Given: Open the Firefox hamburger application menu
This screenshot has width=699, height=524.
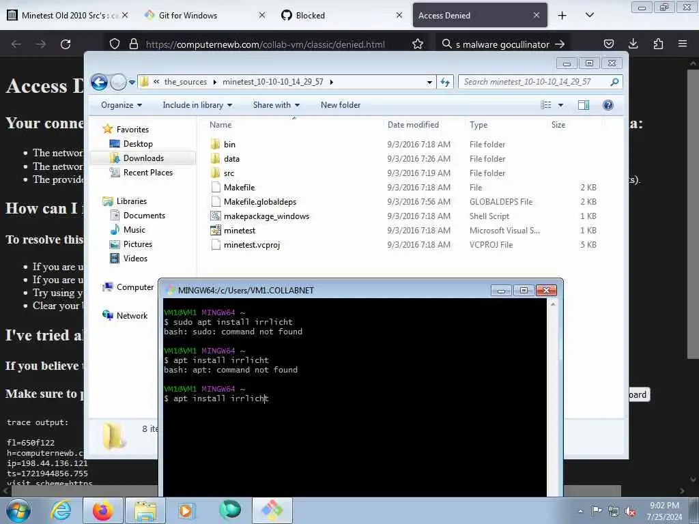Looking at the screenshot, I should coord(683,44).
